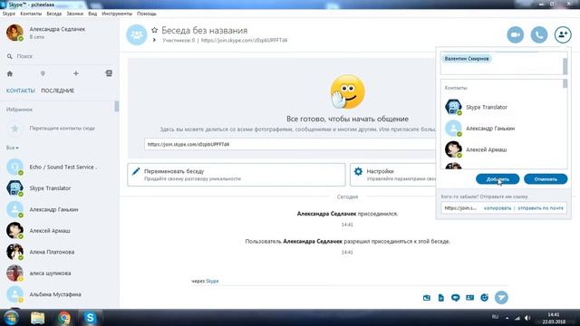This screenshot has width=580, height=326.
Task: Mark the conversation as favorite with star
Action: (154, 30)
